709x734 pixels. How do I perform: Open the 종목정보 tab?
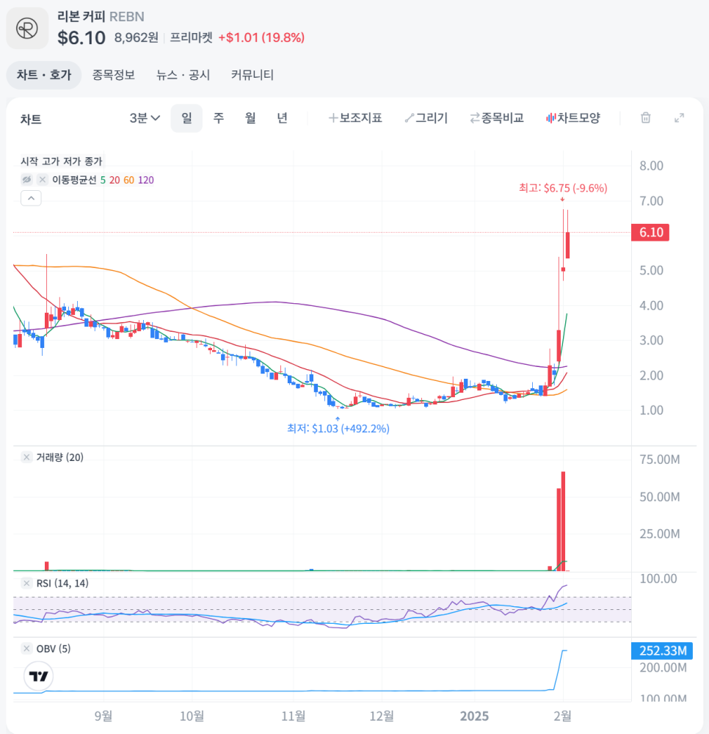pos(114,75)
